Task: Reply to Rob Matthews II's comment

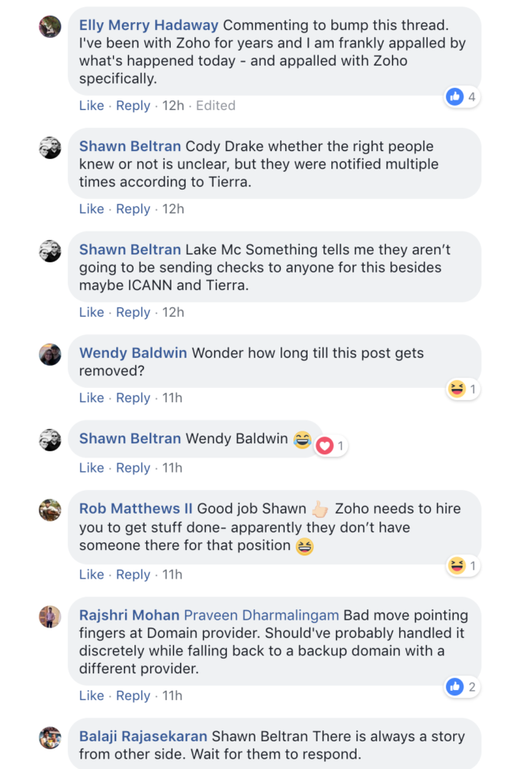Action: pyautogui.click(x=133, y=575)
